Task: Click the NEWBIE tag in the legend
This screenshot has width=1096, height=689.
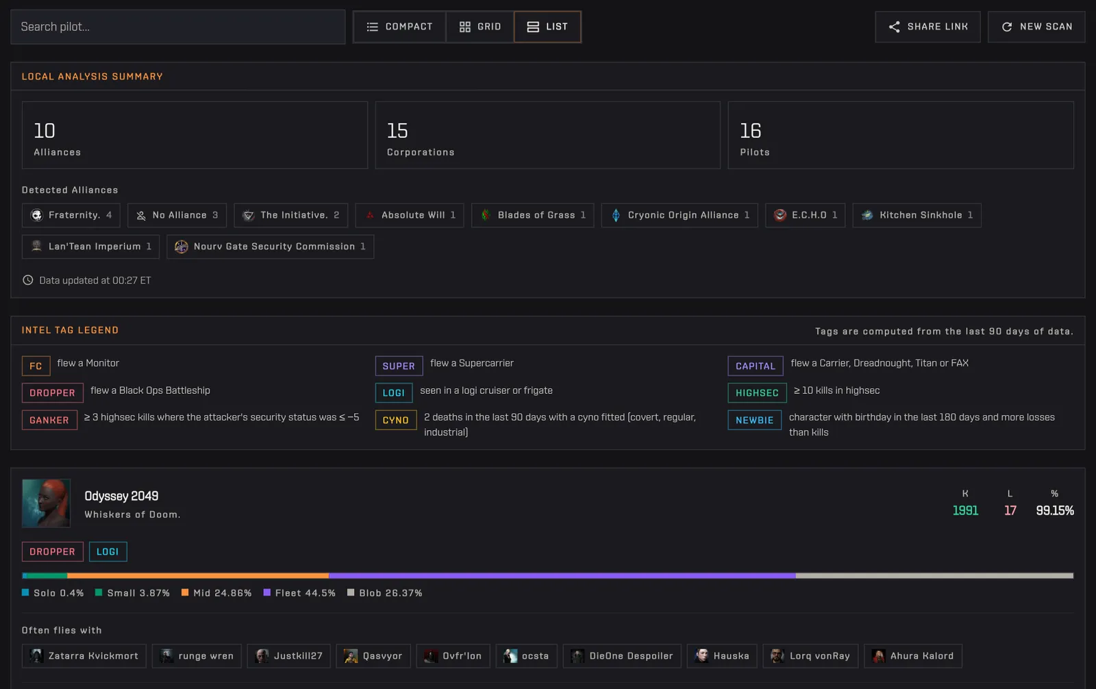Action: tap(754, 421)
